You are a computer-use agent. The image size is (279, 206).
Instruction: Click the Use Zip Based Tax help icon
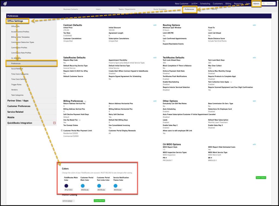(80, 120)
